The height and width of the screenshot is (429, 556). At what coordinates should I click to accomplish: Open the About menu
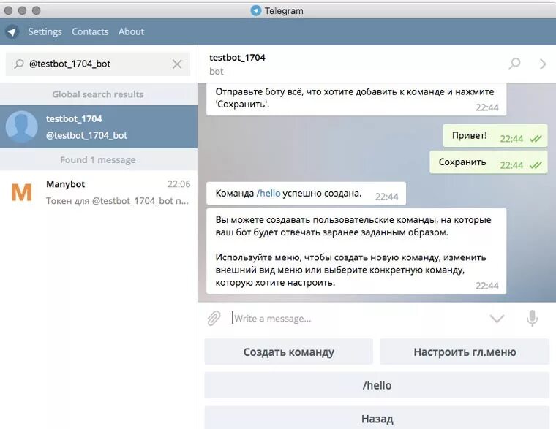click(131, 31)
